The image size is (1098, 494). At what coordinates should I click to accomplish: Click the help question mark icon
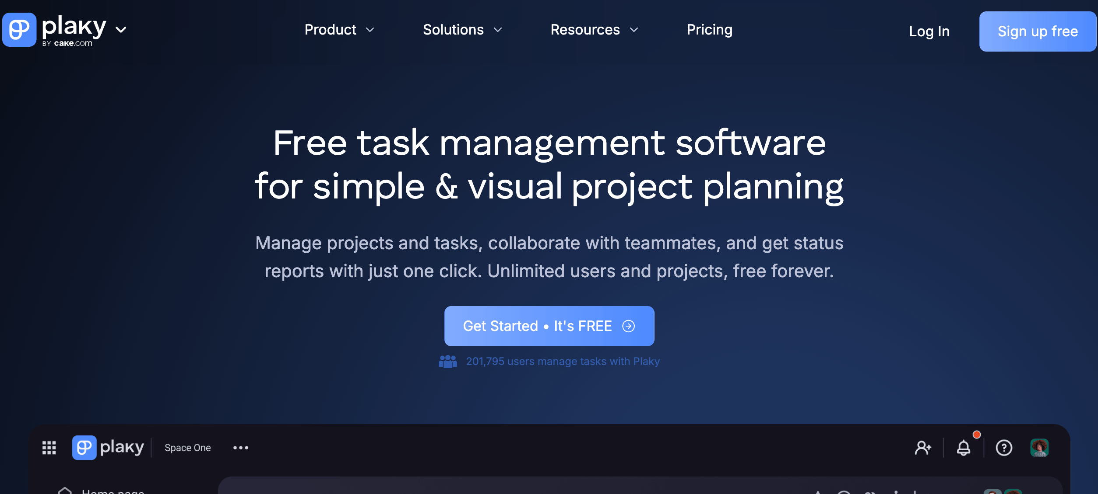pyautogui.click(x=1004, y=448)
